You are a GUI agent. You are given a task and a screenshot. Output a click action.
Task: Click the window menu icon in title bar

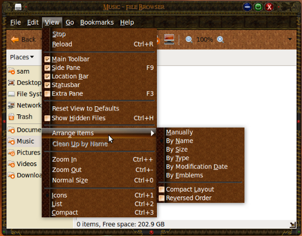click(x=18, y=7)
